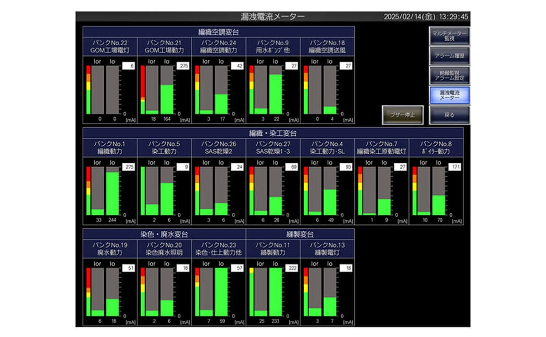Go to 絶縁監視アラーム設定 settings
This screenshot has width=546, height=337.
449,75
